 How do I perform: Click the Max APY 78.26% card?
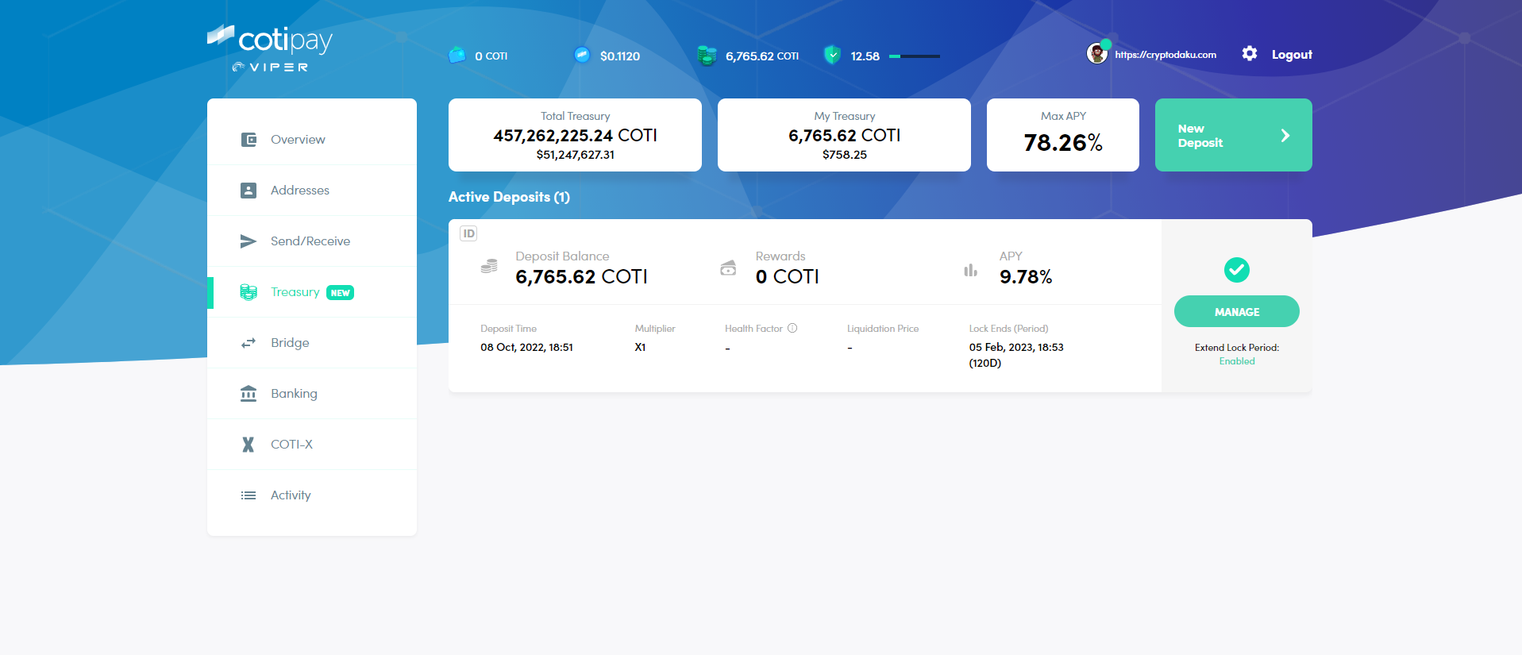click(1063, 135)
